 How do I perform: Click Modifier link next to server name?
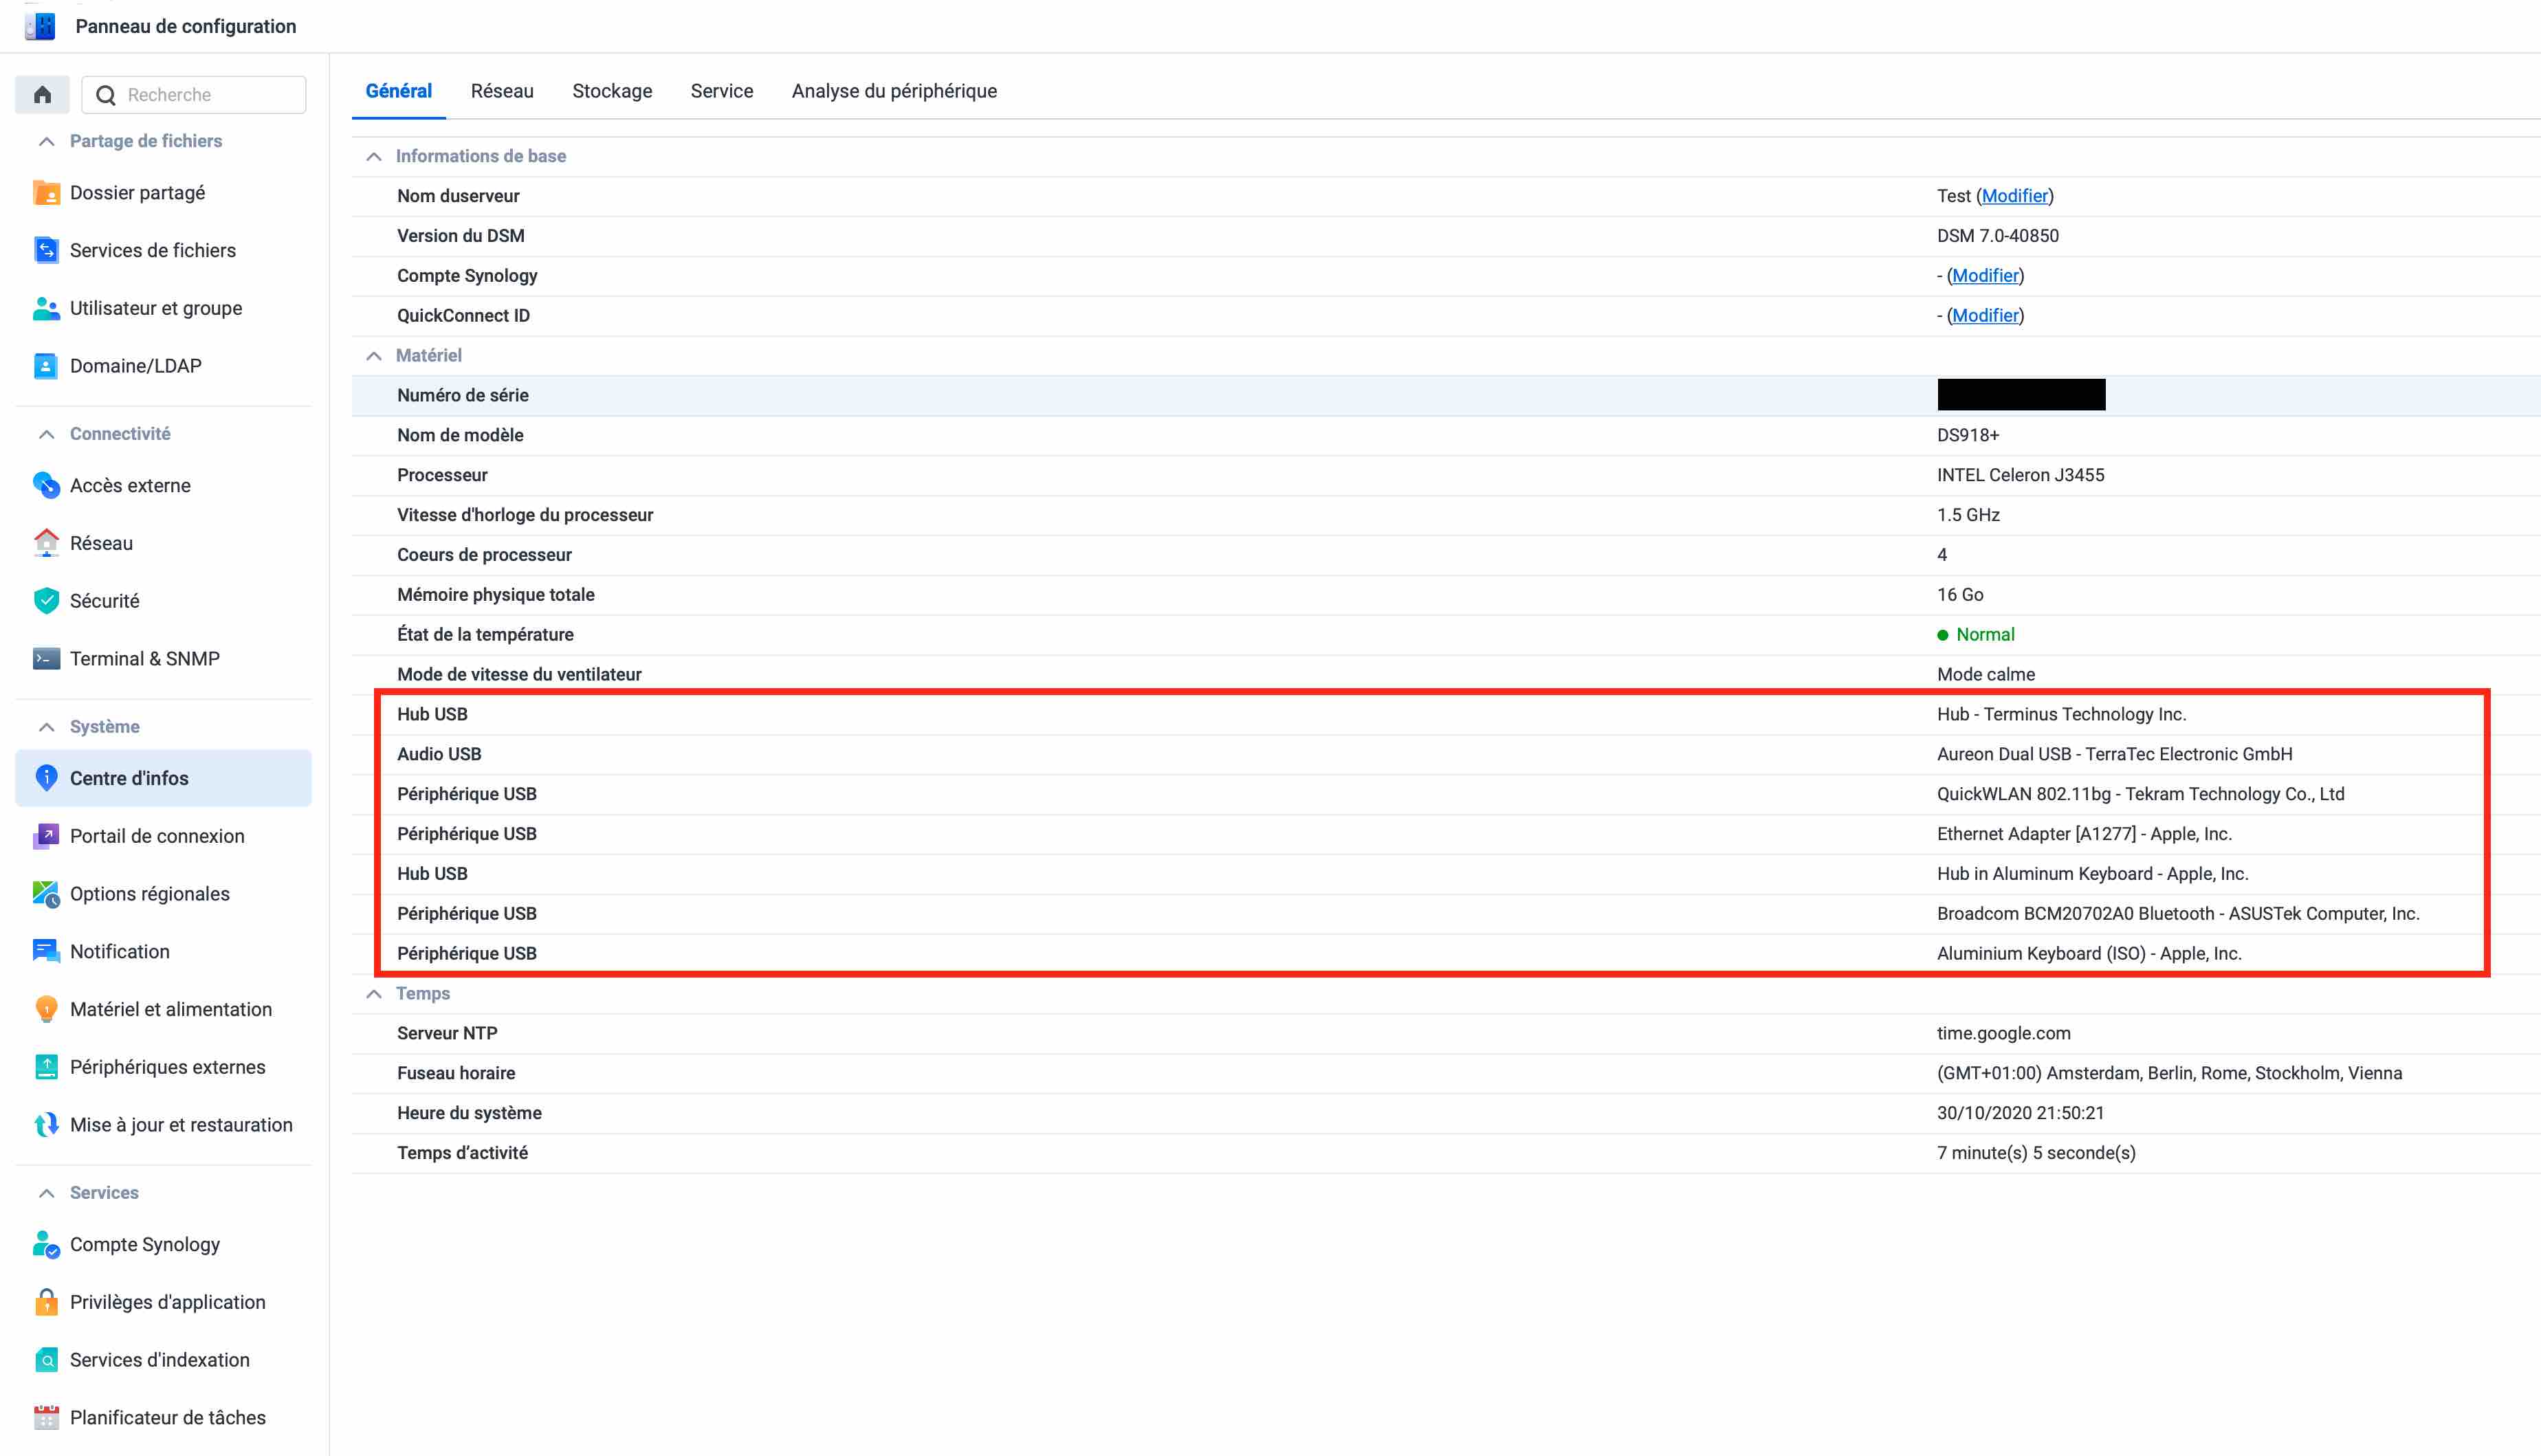(x=2014, y=196)
